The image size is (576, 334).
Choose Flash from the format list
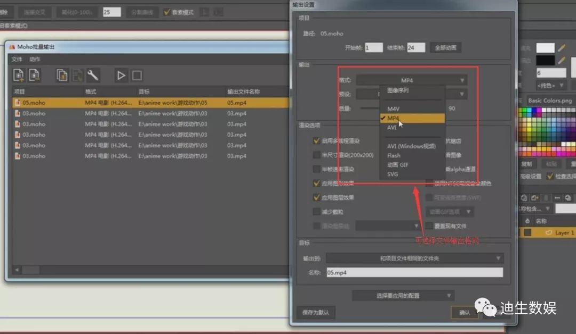(x=412, y=156)
